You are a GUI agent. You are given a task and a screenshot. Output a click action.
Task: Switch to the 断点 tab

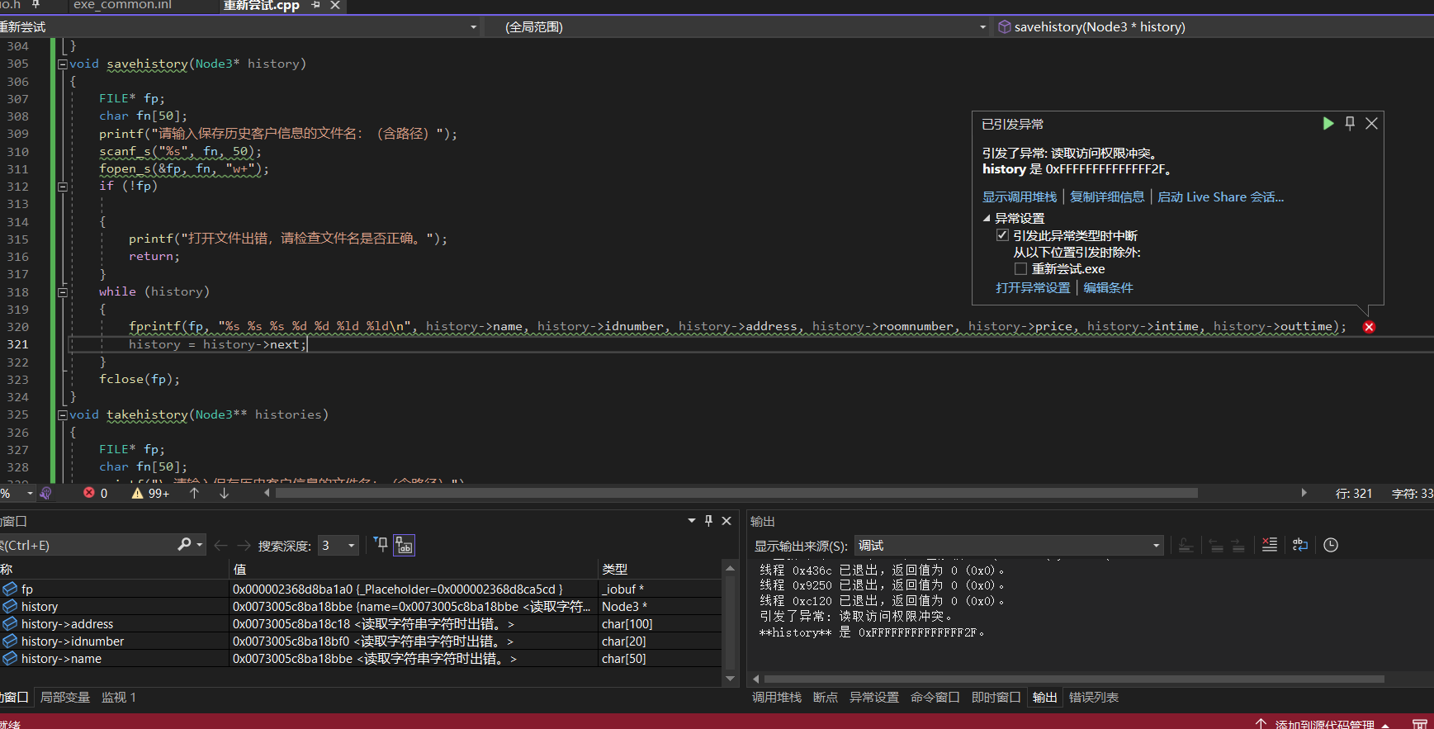tap(826, 698)
